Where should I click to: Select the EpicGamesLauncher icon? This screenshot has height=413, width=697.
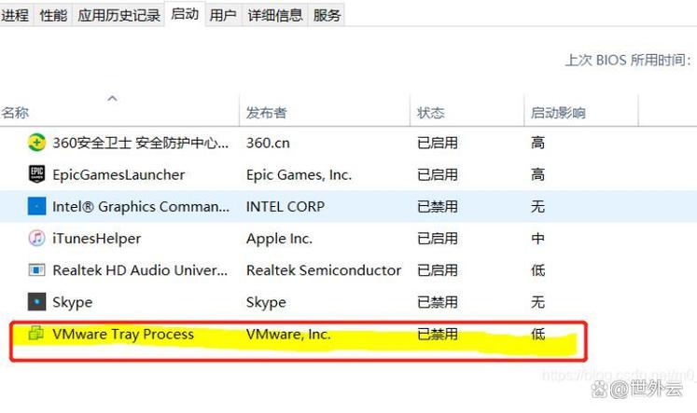tap(36, 174)
